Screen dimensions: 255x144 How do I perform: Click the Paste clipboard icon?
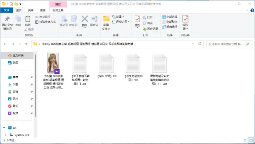coord(28,19)
